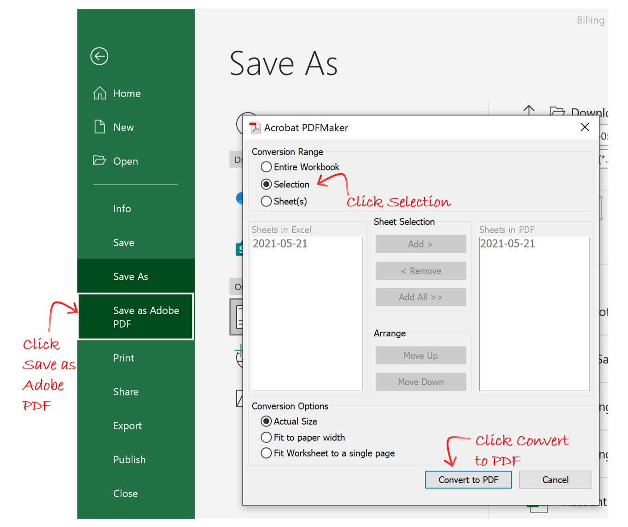Click the Open folder icon
This screenshot has width=628, height=527.
(x=99, y=160)
